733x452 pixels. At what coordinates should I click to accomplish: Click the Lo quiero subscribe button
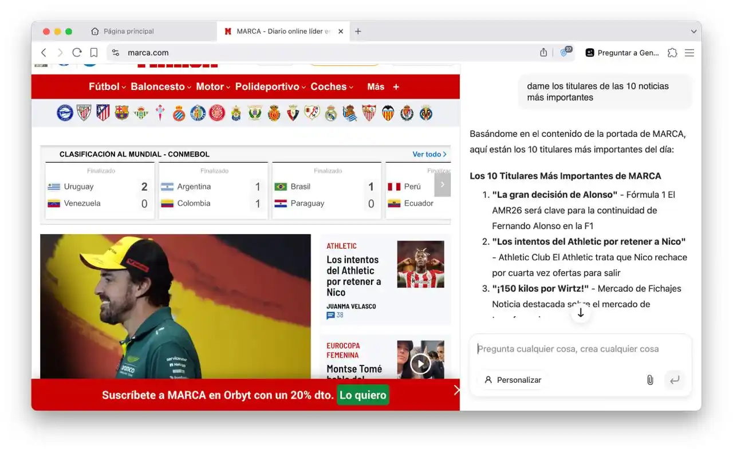point(363,395)
